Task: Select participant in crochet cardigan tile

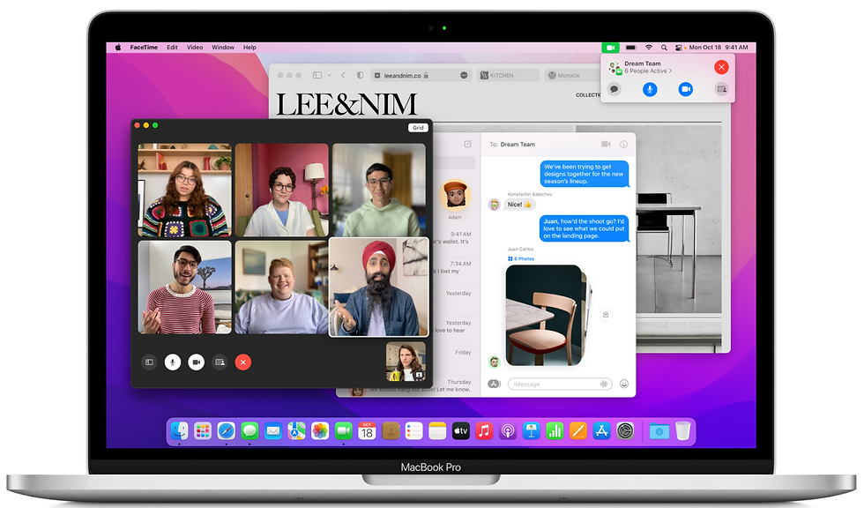Action: [184, 190]
